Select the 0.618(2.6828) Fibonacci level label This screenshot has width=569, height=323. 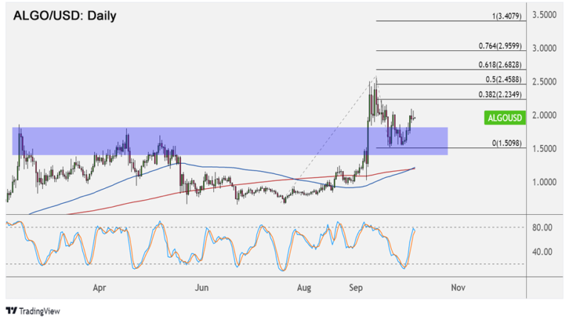coord(500,64)
